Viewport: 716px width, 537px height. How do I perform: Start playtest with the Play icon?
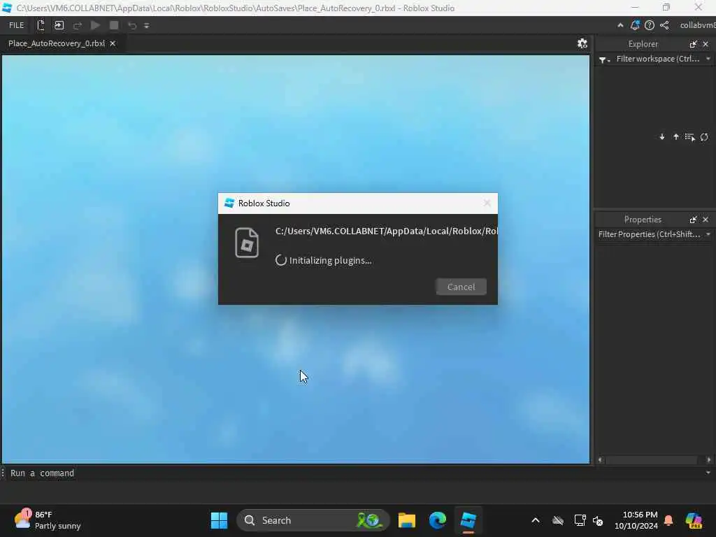pos(95,26)
